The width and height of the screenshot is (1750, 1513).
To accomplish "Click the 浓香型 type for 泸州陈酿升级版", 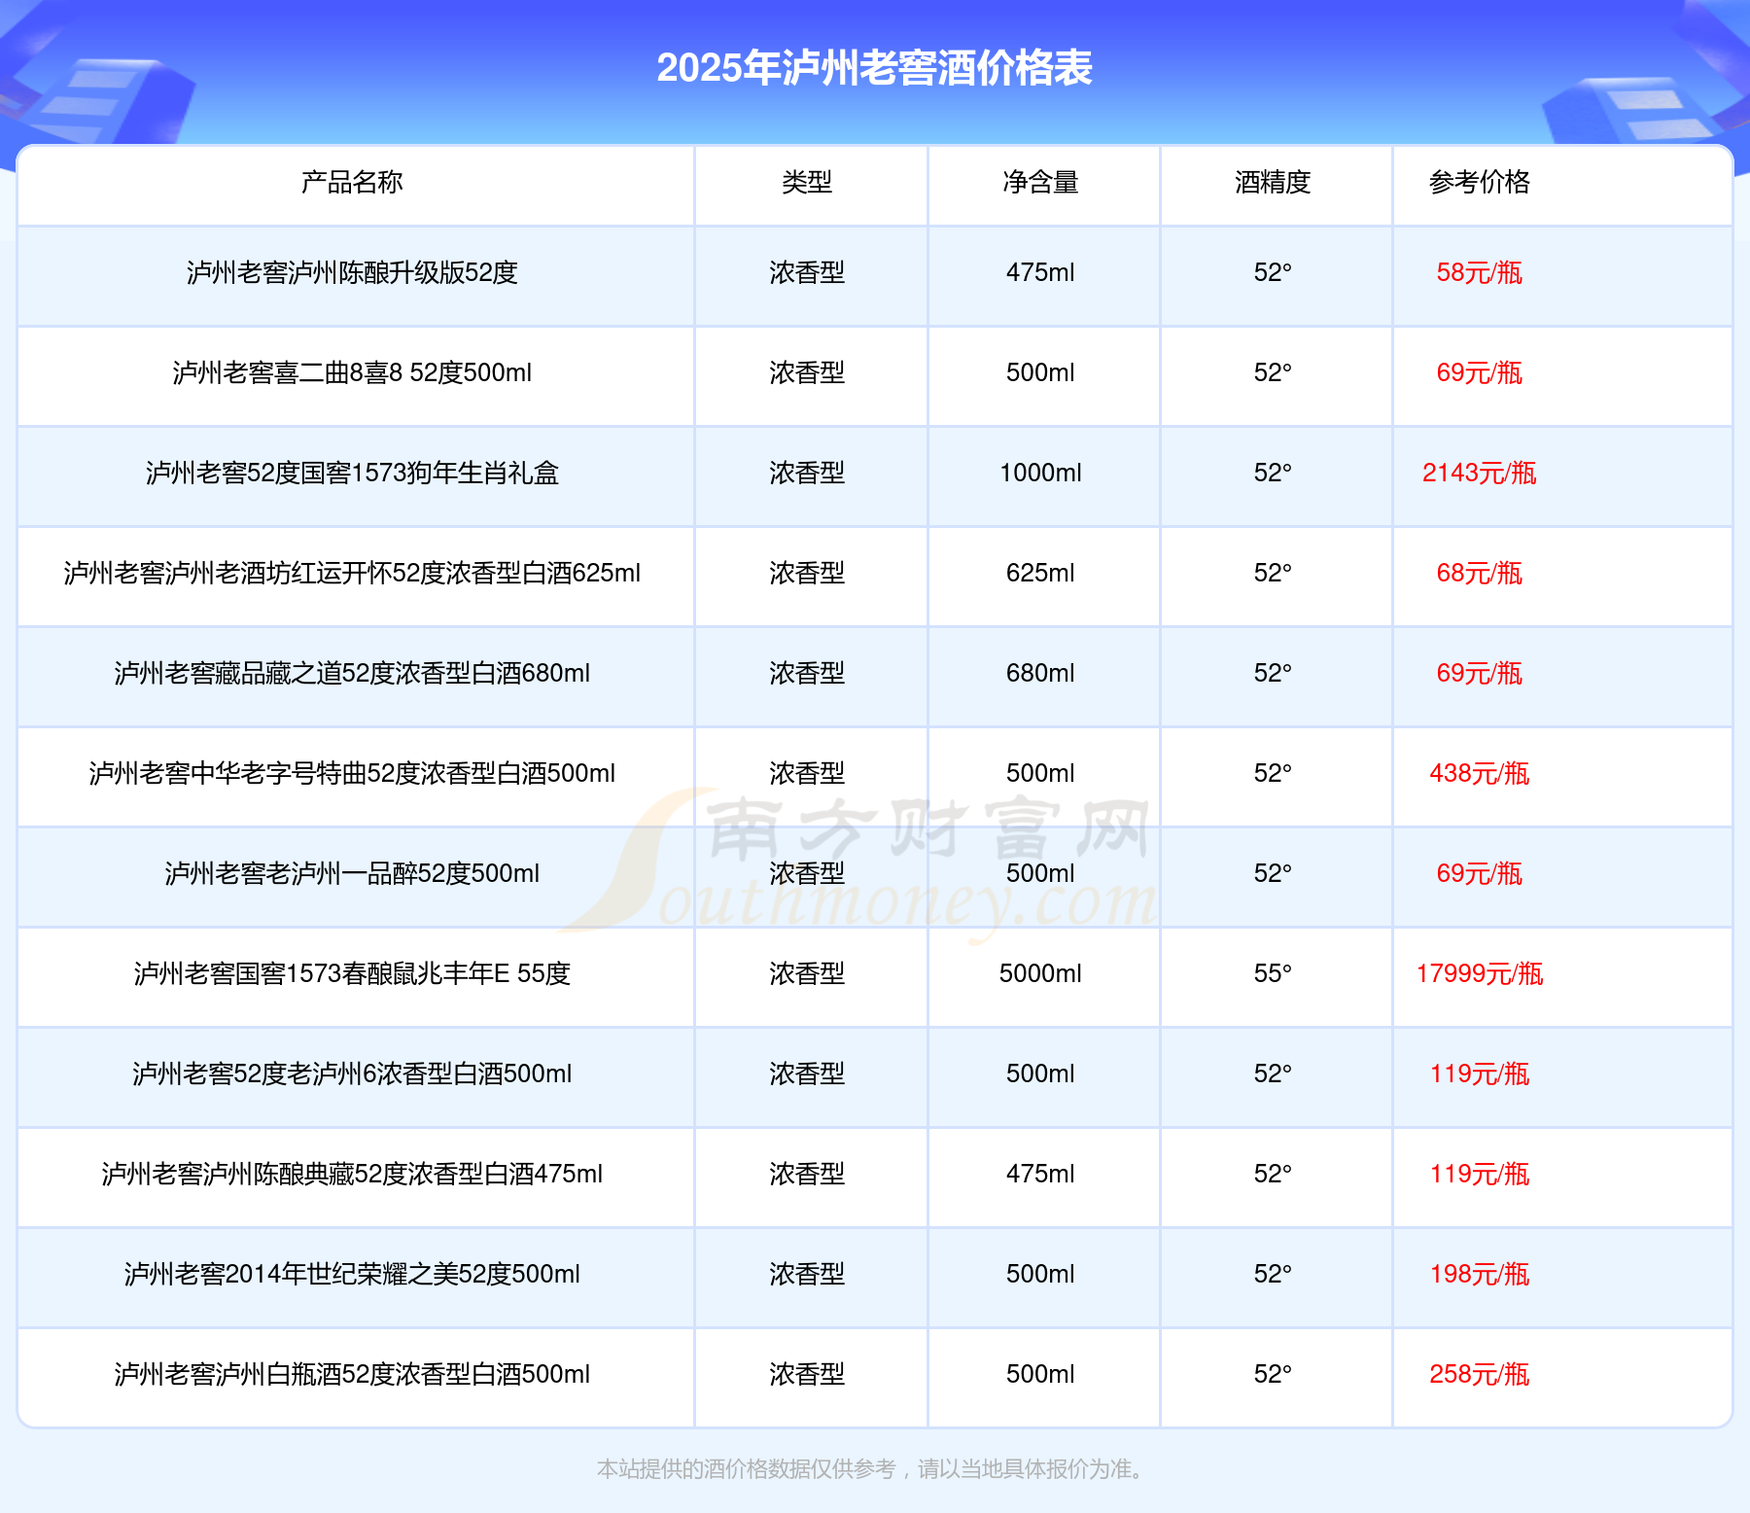I will (x=807, y=273).
